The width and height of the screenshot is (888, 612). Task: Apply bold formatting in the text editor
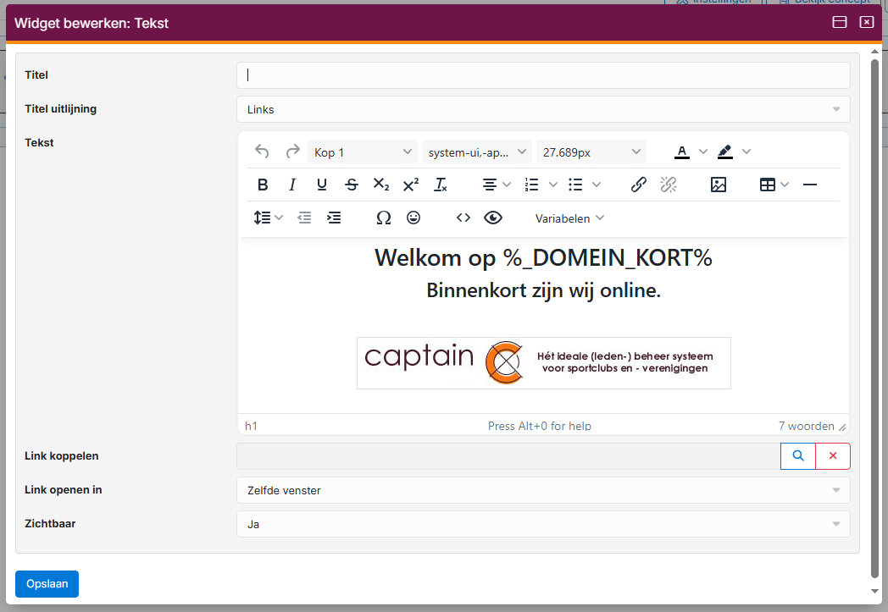[263, 184]
